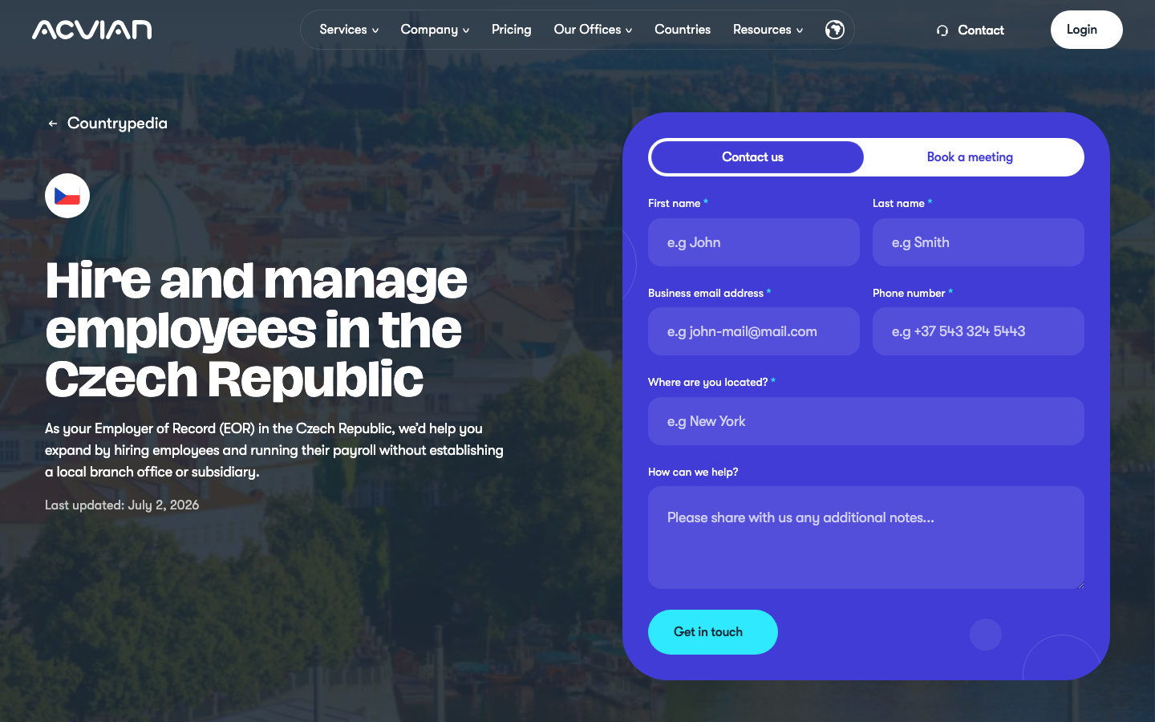
Task: Click the How can we help textarea
Action: [x=866, y=537]
